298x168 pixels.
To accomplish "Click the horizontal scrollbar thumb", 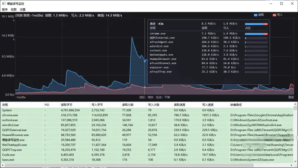I will [x=129, y=165].
